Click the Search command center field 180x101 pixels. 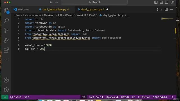click(94, 2)
